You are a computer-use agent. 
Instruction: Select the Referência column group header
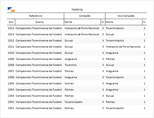pos(36,16)
